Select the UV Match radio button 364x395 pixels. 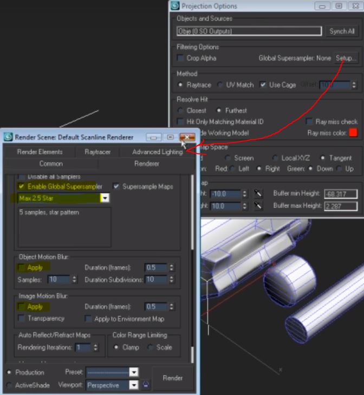point(220,85)
